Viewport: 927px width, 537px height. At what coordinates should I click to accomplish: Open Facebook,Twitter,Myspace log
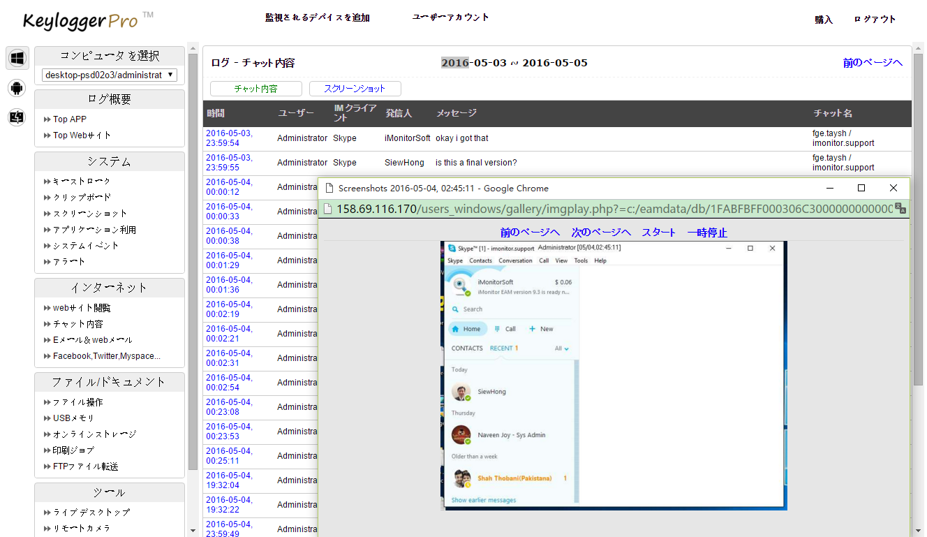(x=107, y=356)
